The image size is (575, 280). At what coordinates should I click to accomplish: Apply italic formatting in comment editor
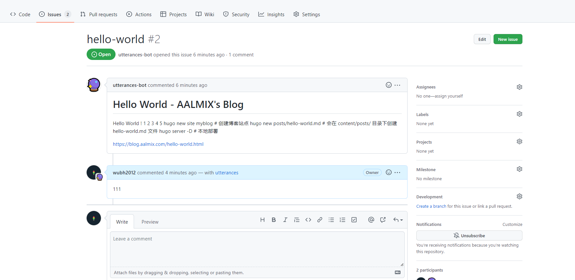(x=285, y=220)
